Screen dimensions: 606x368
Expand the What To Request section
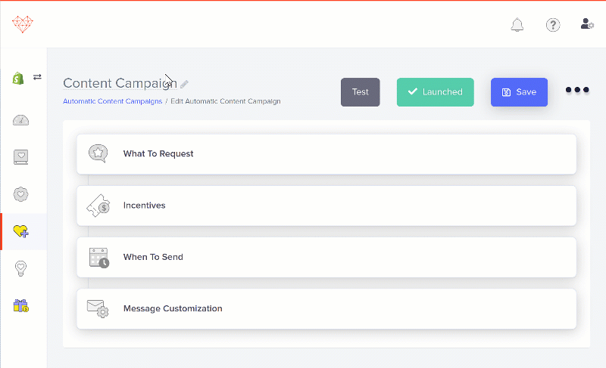[x=326, y=154]
